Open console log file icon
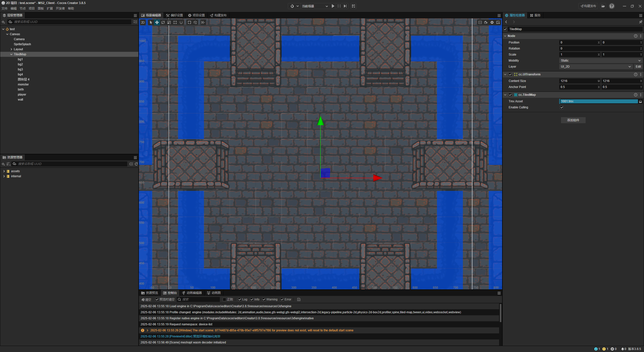 pyautogui.click(x=299, y=299)
